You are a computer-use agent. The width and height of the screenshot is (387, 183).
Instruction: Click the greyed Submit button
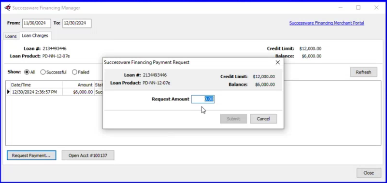click(x=233, y=119)
